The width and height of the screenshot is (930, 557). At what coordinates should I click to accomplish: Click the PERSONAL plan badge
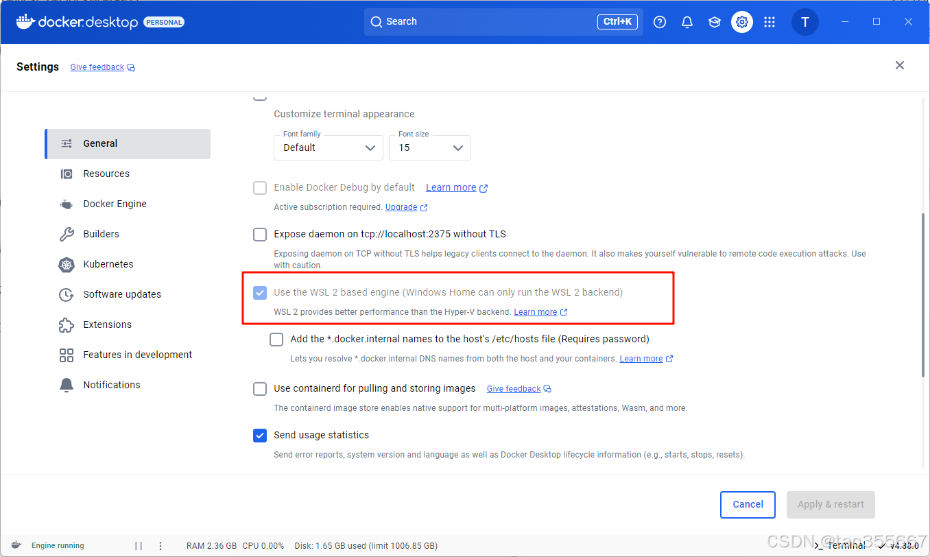tap(164, 22)
